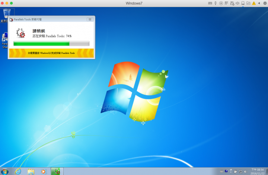This screenshot has height=175, width=268.
Task: Click the yellow restart Windows notice banner
Action: coord(51,53)
